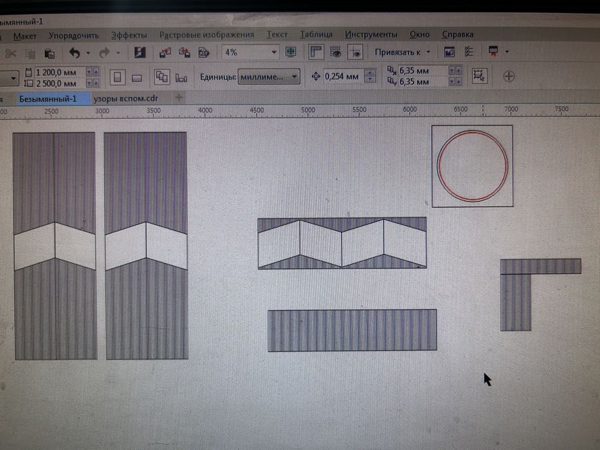Viewport: 600px width, 450px height.
Task: Open the redo history dropdown arrow
Action: tap(118, 53)
